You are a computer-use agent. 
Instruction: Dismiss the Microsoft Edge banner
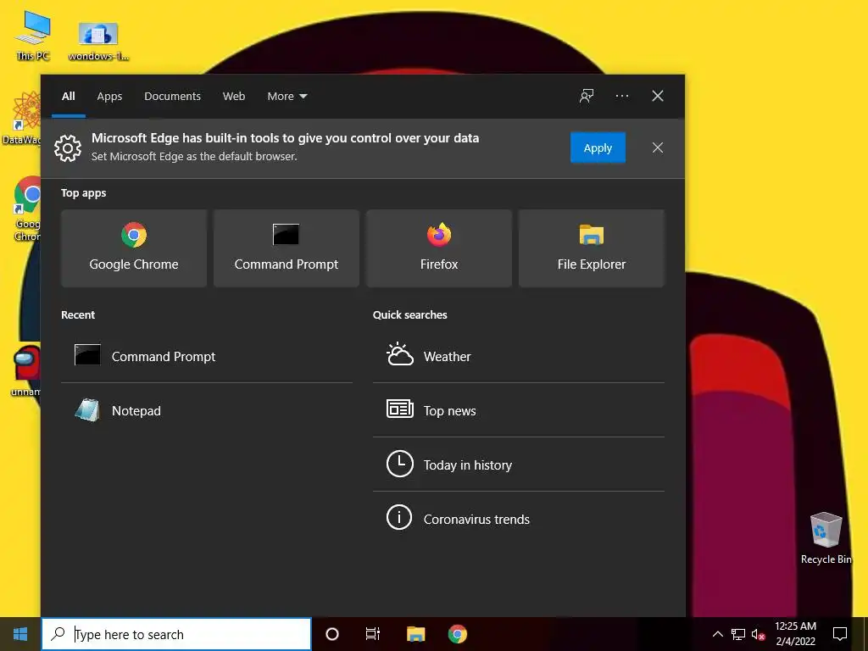657,147
